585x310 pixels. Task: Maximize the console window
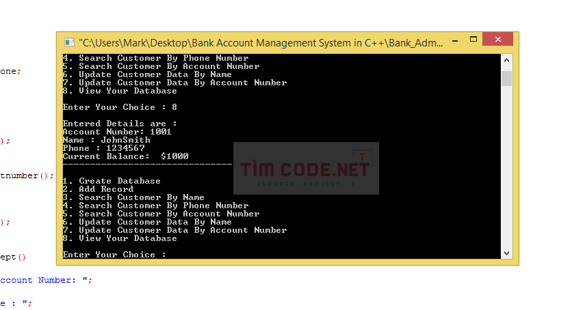coord(473,40)
